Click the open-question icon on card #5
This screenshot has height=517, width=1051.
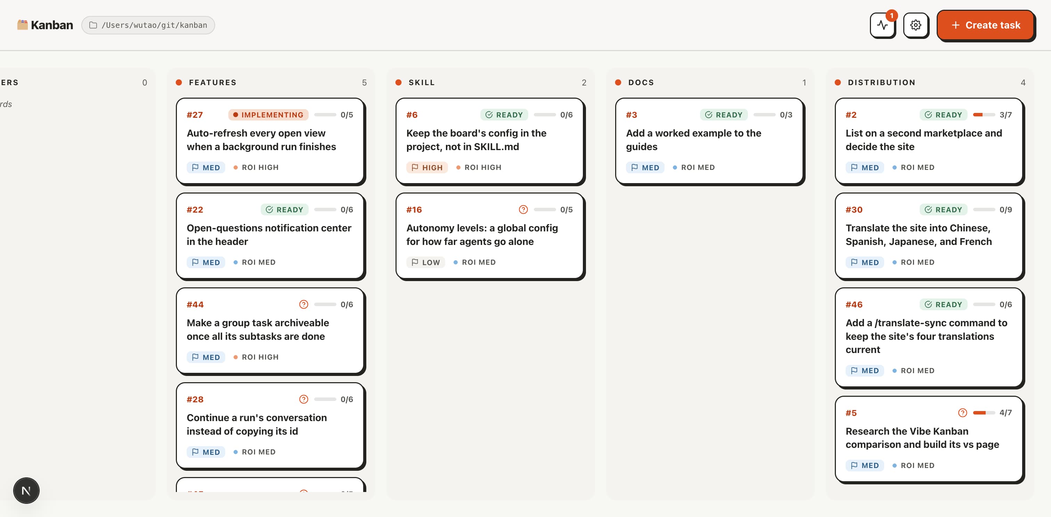pyautogui.click(x=962, y=413)
